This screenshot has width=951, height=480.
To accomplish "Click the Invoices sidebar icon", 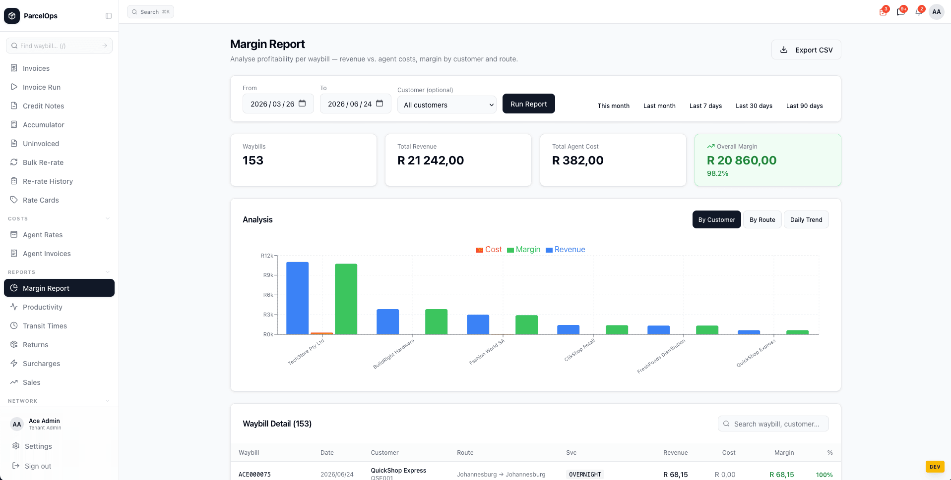I will point(14,68).
